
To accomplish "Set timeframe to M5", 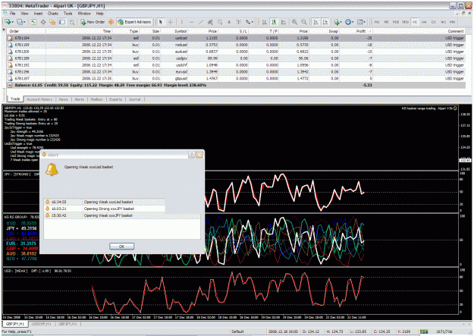I will (386, 22).
